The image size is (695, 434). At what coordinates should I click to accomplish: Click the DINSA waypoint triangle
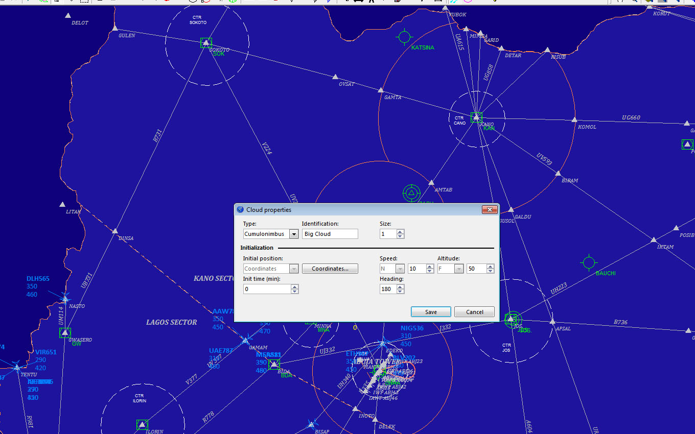115,231
